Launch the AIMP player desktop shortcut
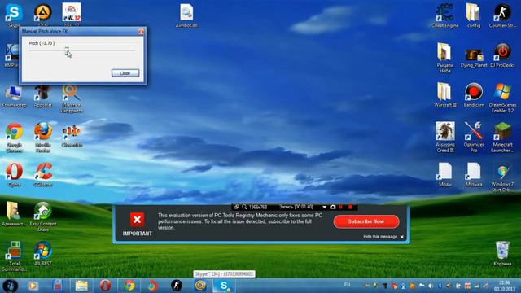This screenshot has height=293, width=521. pos(43,14)
